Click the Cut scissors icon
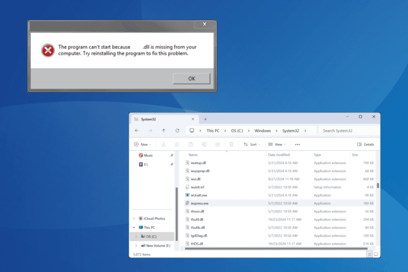 (x=164, y=144)
